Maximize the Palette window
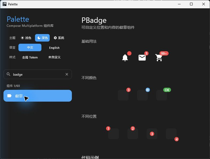This screenshot has height=159, width=210. (191, 4)
